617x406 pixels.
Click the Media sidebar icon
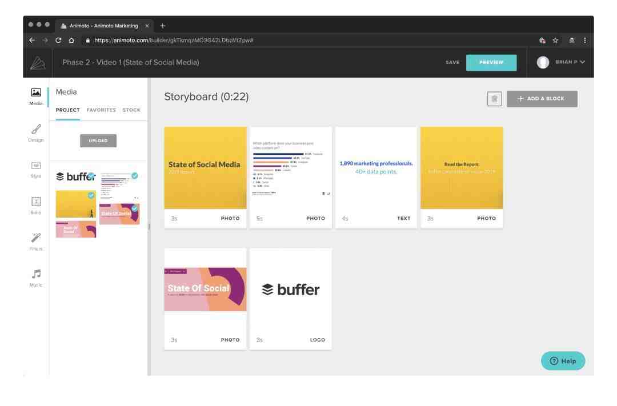tap(36, 97)
